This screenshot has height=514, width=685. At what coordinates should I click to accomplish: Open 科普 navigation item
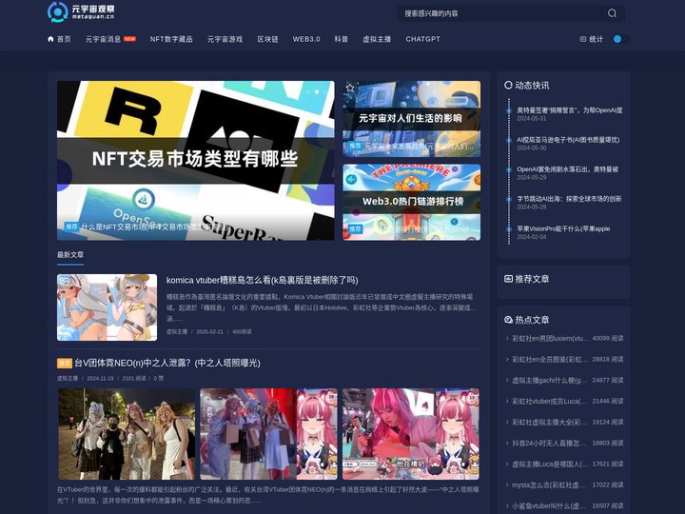click(x=342, y=39)
